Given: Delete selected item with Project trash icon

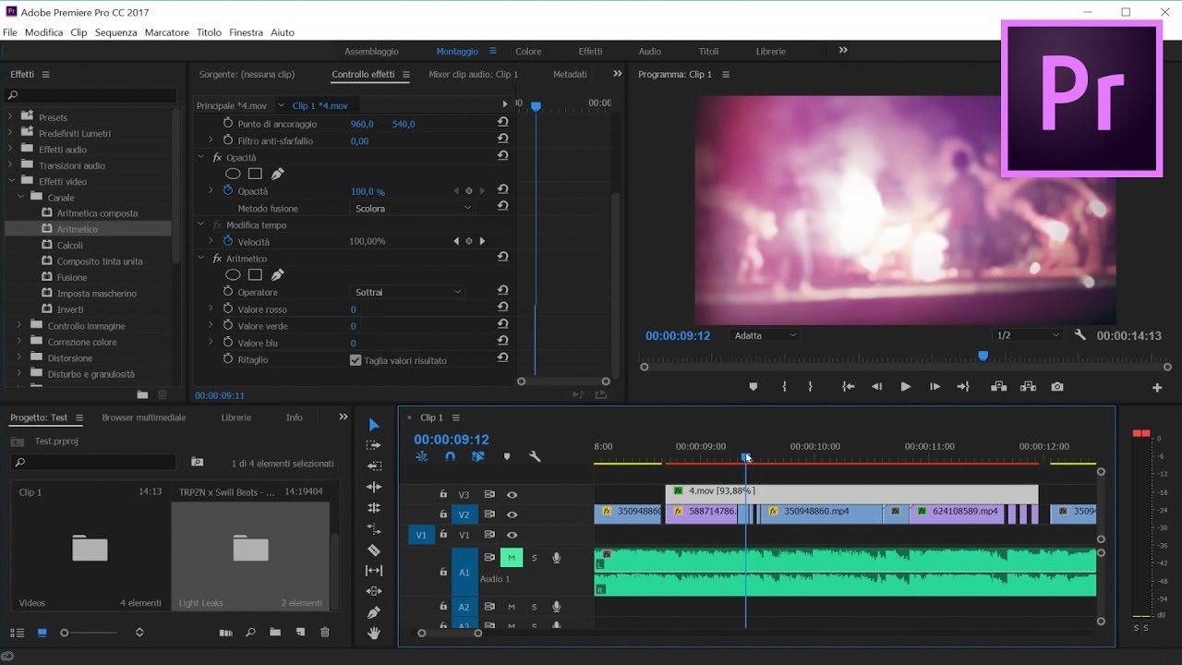Looking at the screenshot, I should (325, 633).
